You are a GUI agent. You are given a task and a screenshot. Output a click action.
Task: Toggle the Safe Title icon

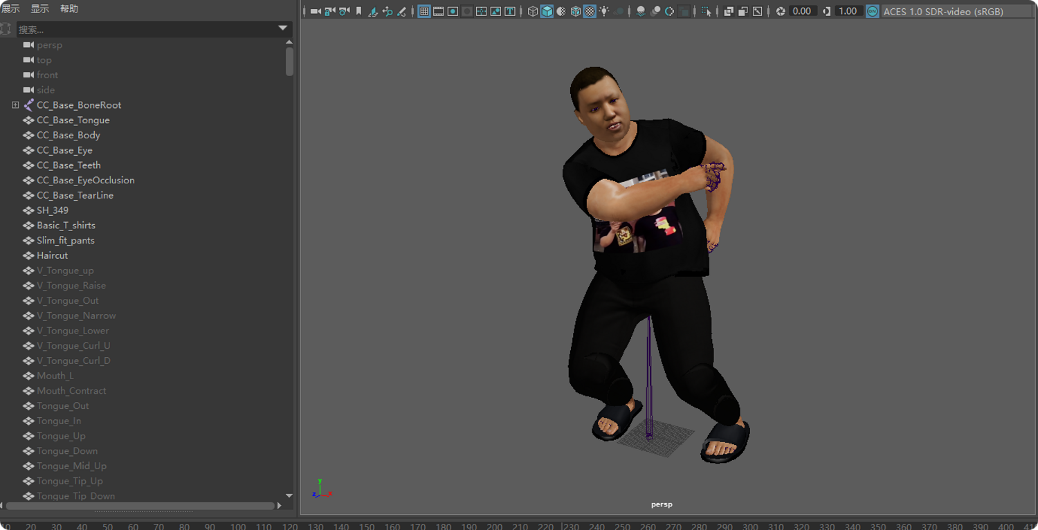[x=510, y=11]
